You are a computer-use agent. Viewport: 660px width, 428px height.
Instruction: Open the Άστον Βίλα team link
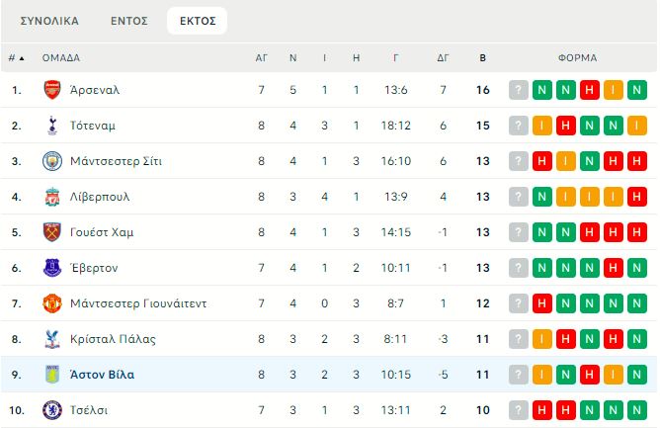coord(103,375)
